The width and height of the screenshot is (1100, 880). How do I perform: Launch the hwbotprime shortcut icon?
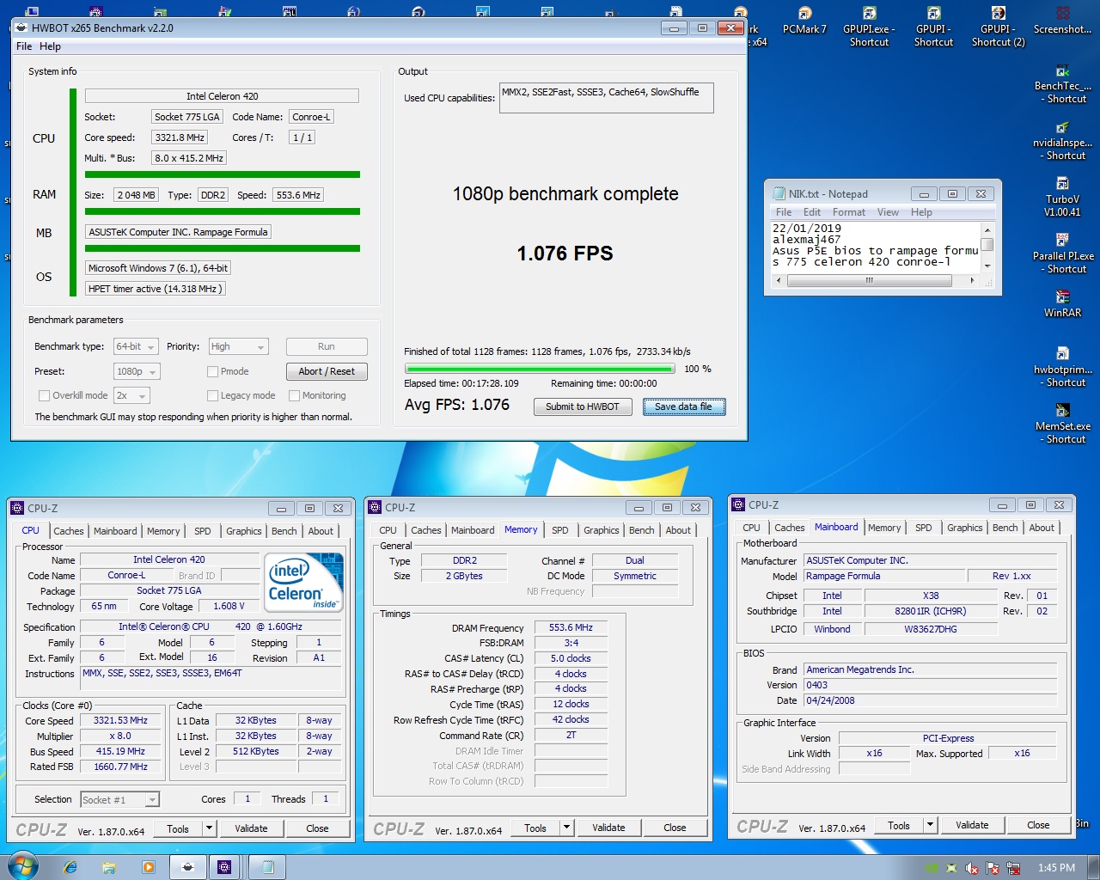(1062, 368)
